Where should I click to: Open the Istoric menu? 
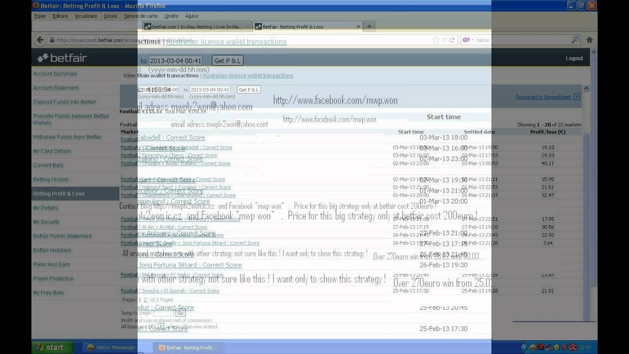(x=111, y=16)
